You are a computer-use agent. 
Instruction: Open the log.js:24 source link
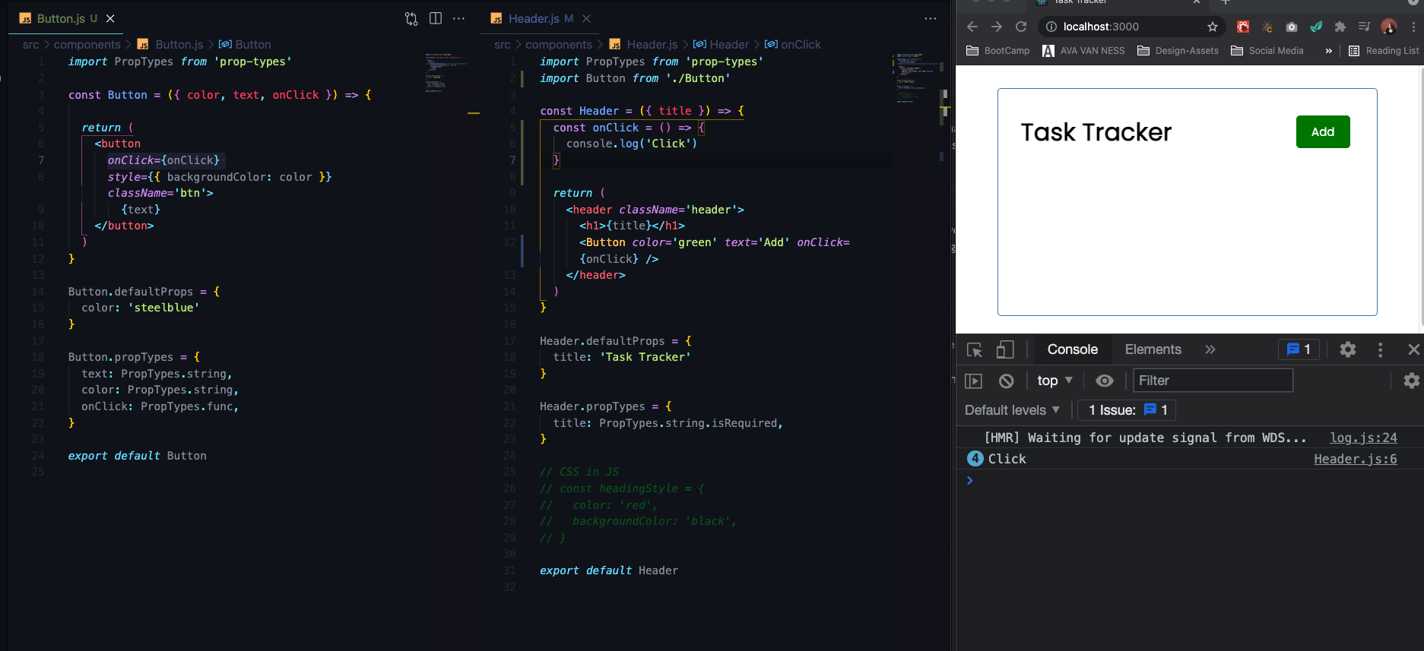[x=1363, y=438]
